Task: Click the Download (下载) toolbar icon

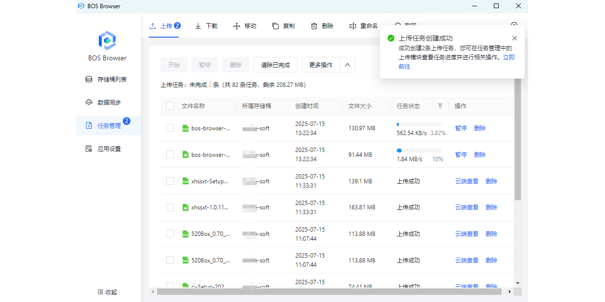Action: pyautogui.click(x=198, y=26)
